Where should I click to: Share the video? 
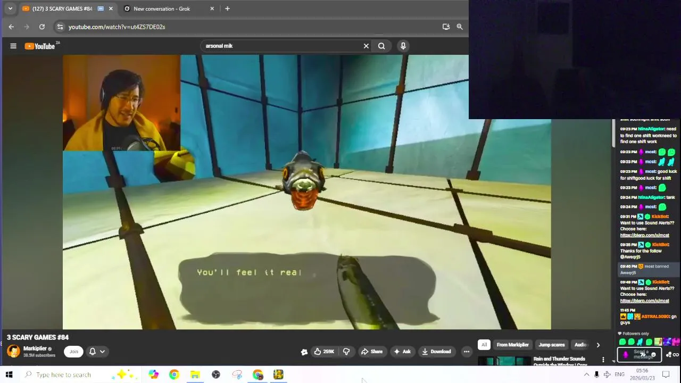click(372, 351)
